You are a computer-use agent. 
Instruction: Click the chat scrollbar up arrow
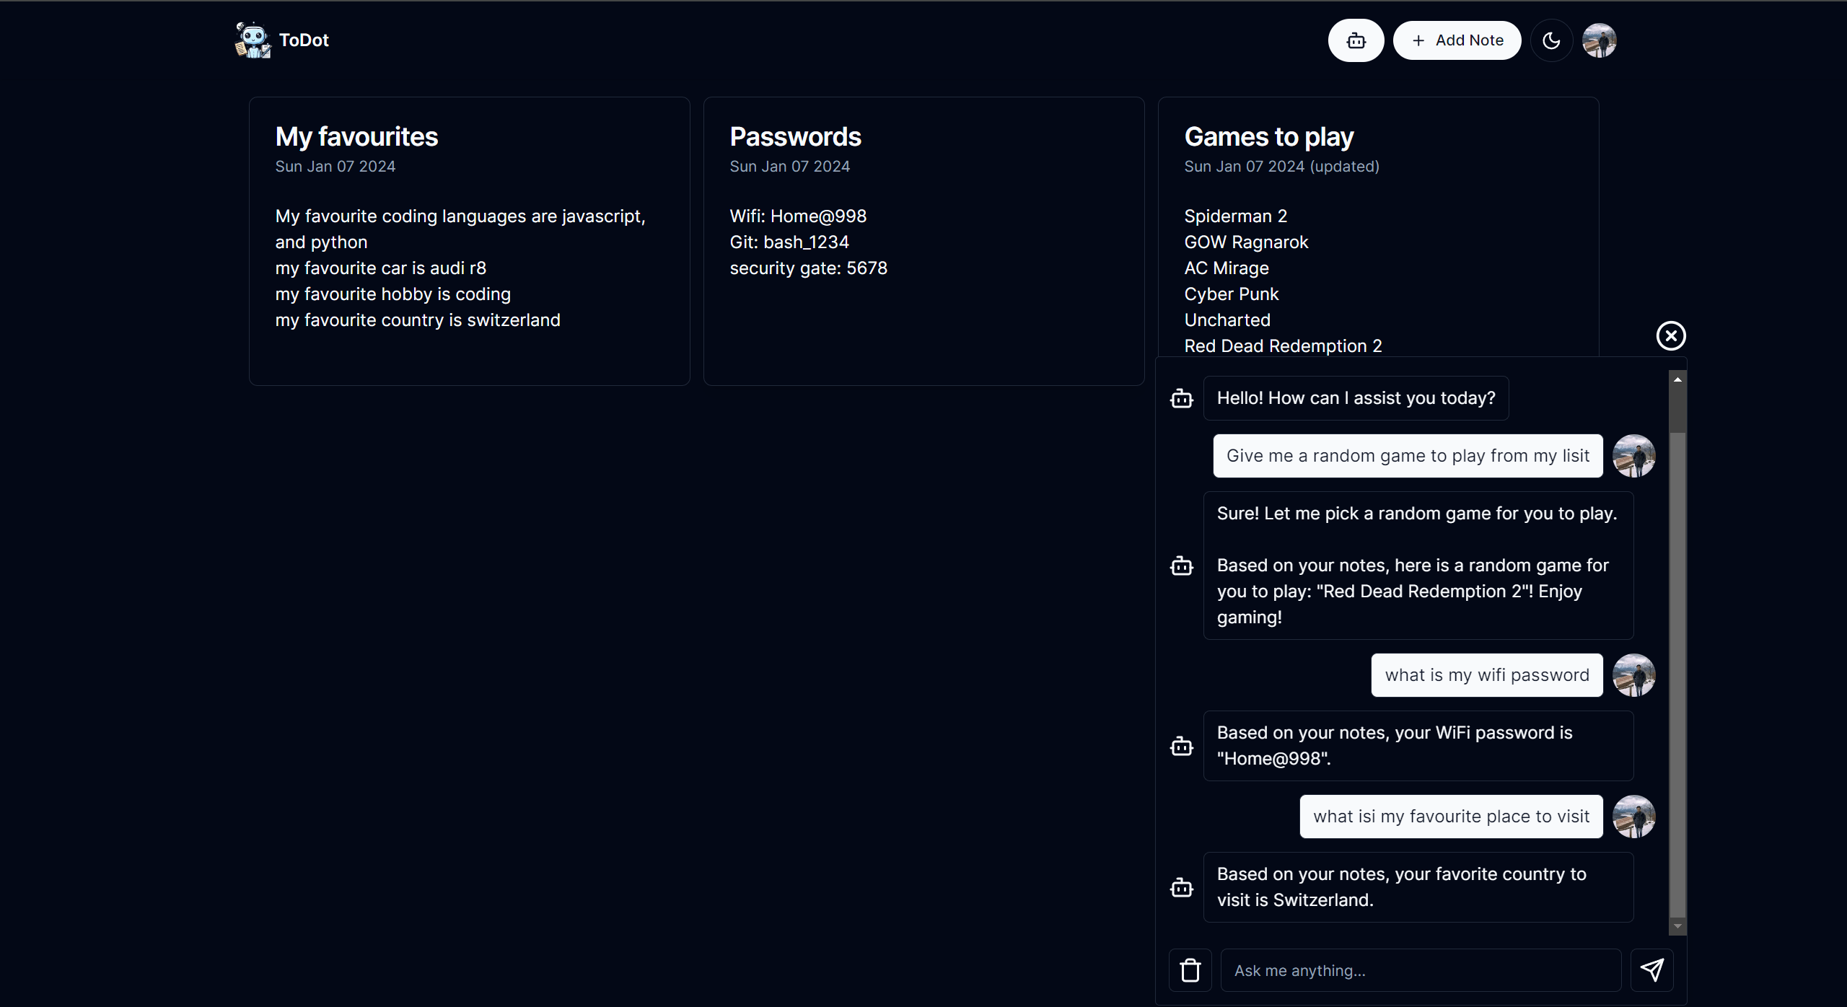click(x=1677, y=379)
